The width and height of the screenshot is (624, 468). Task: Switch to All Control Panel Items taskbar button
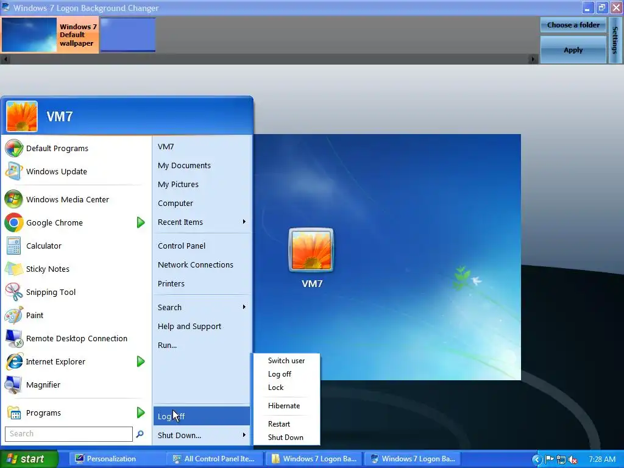click(215, 459)
